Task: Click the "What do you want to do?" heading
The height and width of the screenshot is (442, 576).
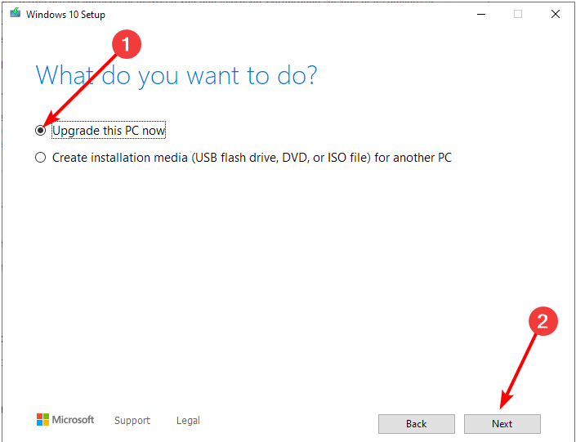Action: tap(176, 76)
